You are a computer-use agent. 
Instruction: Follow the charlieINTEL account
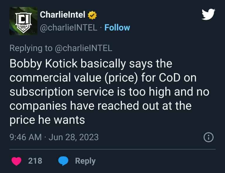pos(117,28)
